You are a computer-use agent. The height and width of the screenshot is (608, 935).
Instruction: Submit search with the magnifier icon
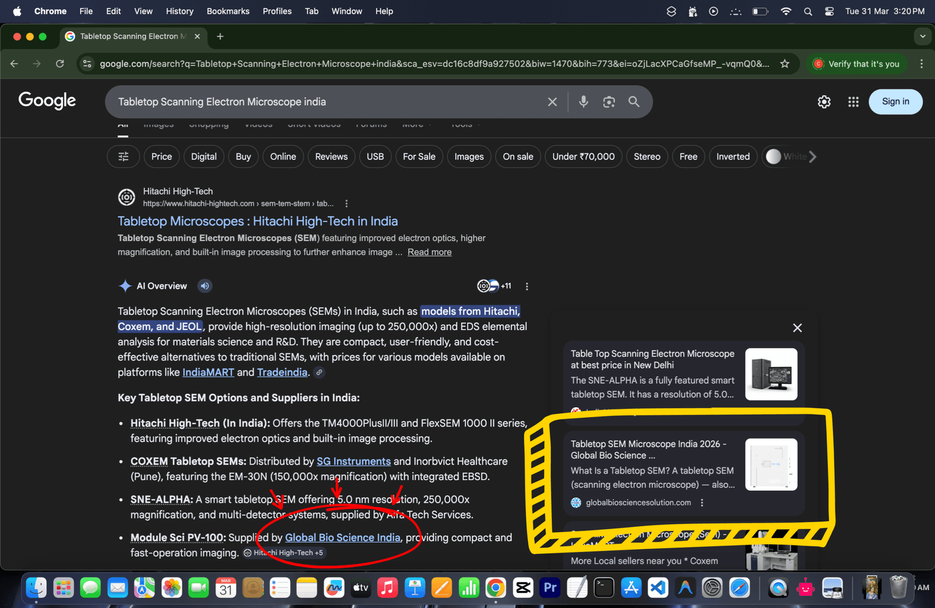click(x=634, y=102)
